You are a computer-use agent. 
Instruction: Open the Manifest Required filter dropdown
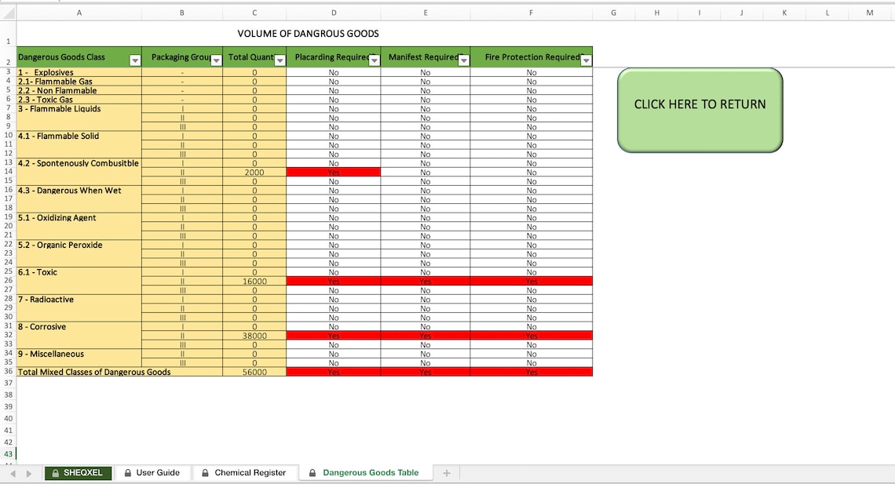[463, 60]
